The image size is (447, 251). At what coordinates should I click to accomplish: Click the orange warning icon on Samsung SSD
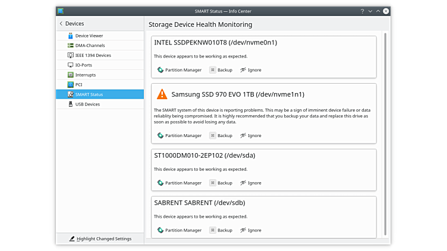(162, 94)
